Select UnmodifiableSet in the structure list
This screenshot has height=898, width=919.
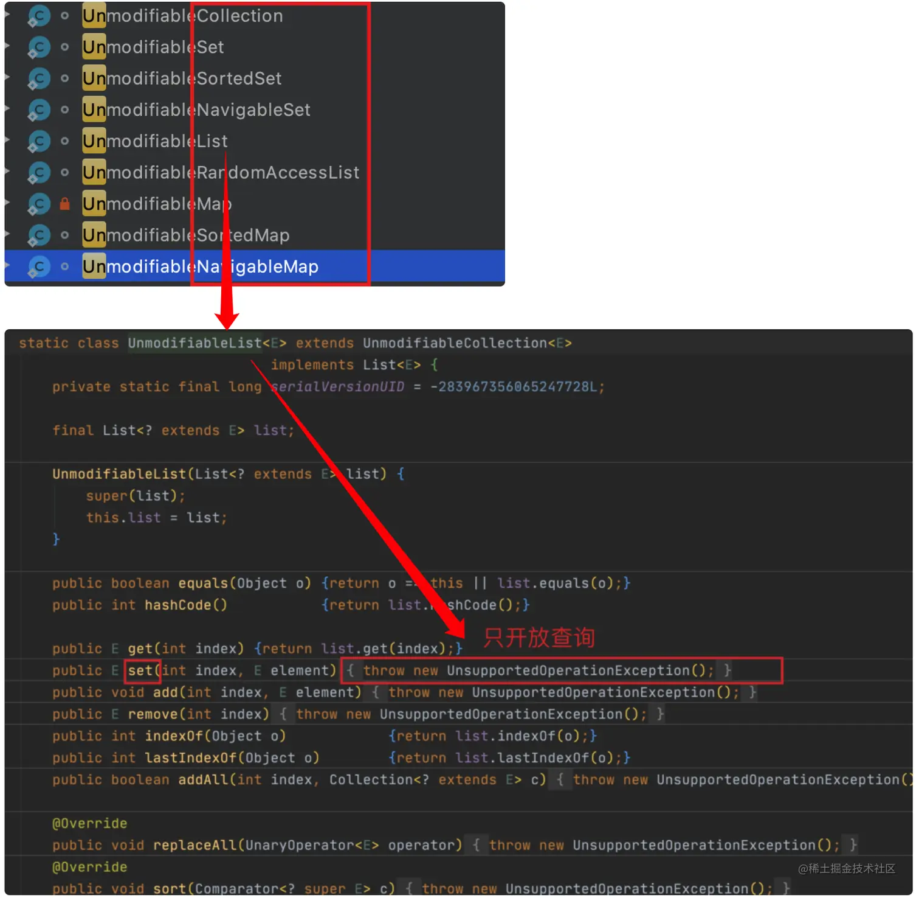click(x=153, y=47)
